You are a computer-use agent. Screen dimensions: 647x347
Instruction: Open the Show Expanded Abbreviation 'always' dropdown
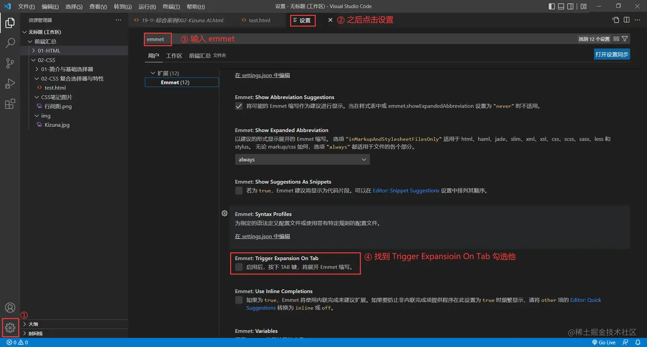[x=302, y=160]
